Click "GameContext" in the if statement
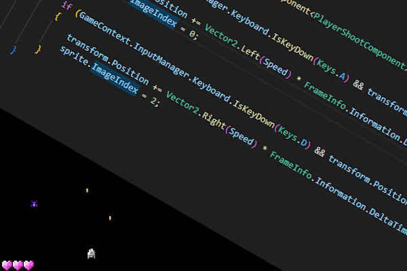 click(x=104, y=28)
